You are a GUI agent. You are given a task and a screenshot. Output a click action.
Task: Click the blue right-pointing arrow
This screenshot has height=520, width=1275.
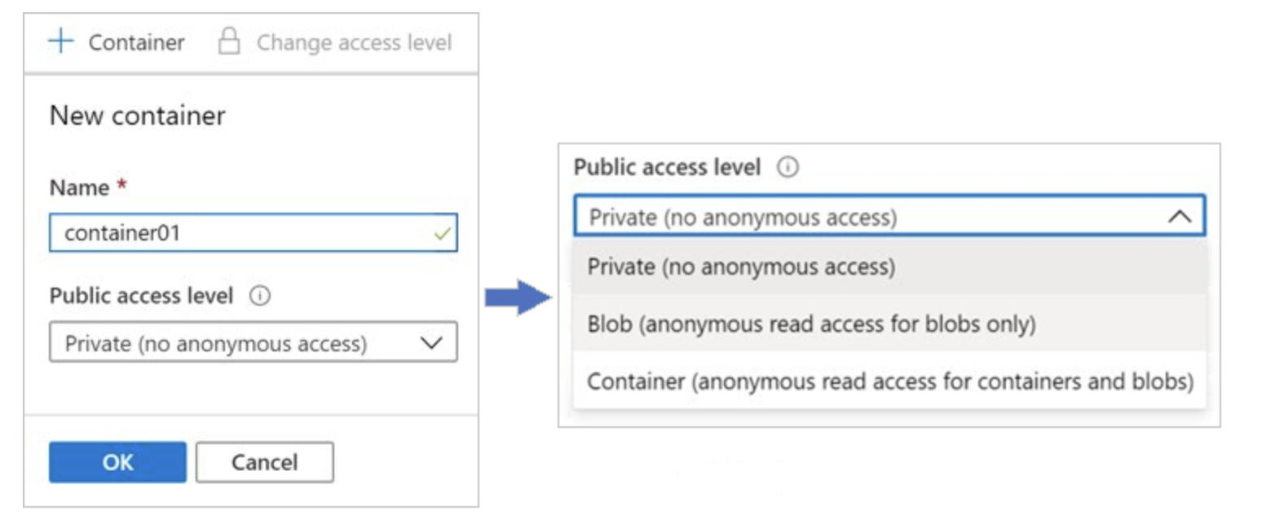(518, 297)
